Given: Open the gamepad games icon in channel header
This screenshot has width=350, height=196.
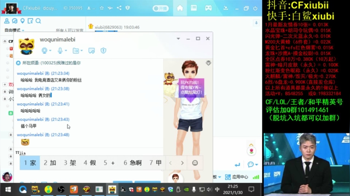Looking at the screenshot, I should coord(208,8).
